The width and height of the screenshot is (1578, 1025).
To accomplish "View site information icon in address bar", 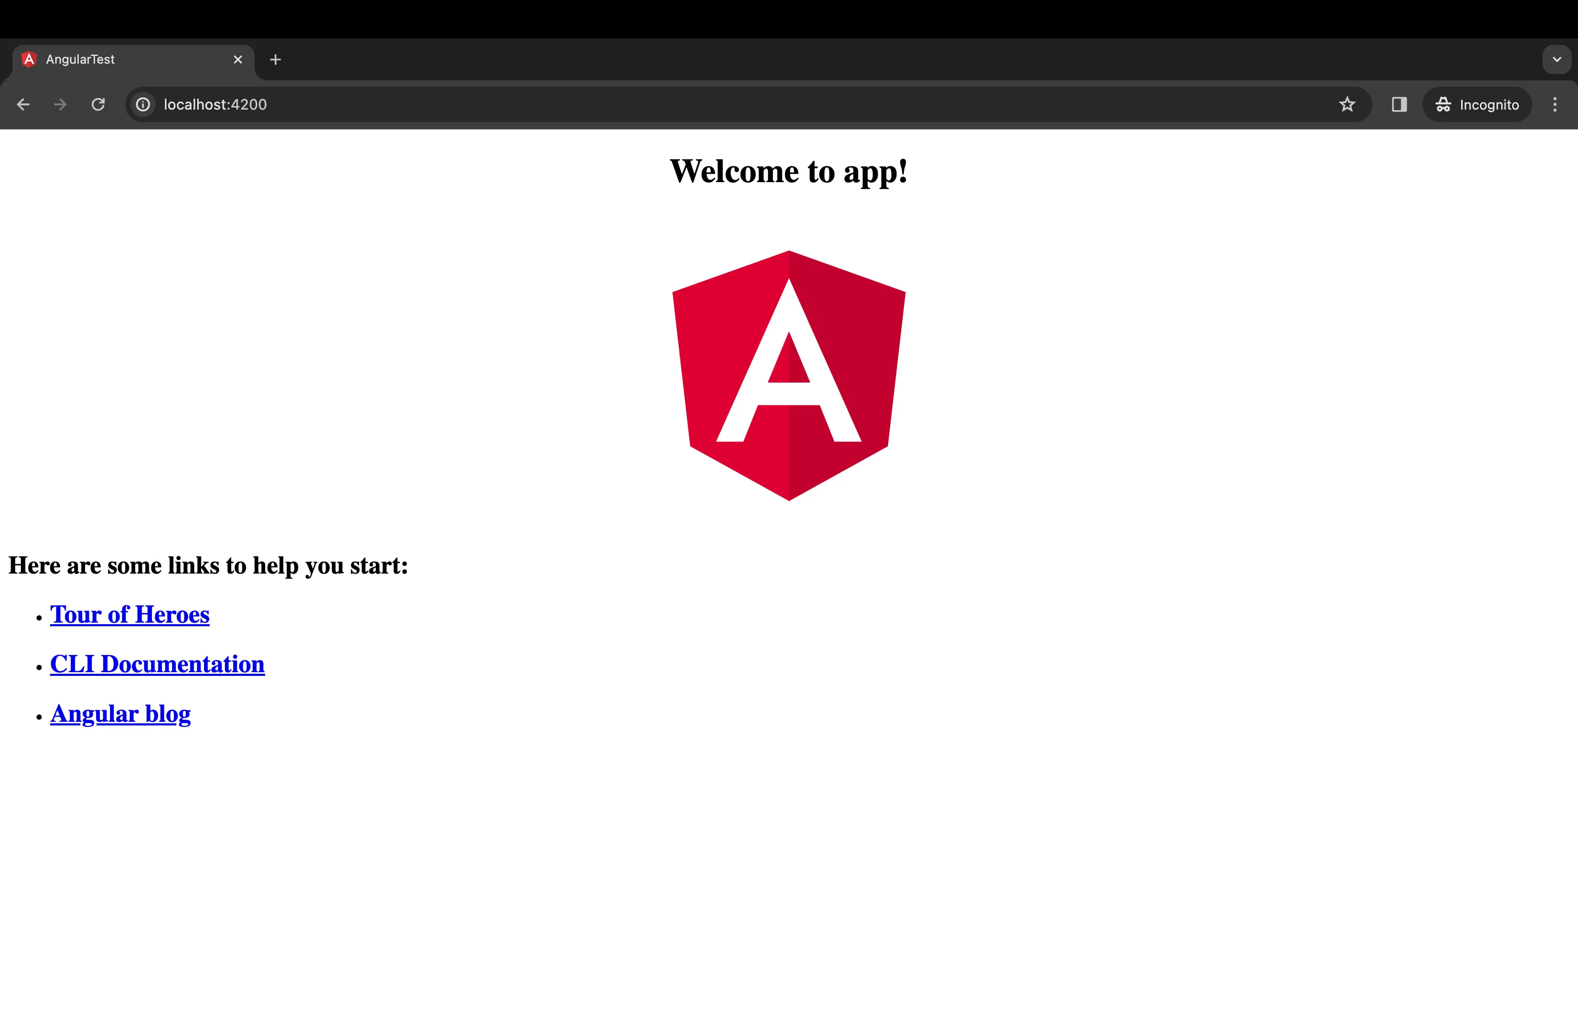I will [143, 105].
